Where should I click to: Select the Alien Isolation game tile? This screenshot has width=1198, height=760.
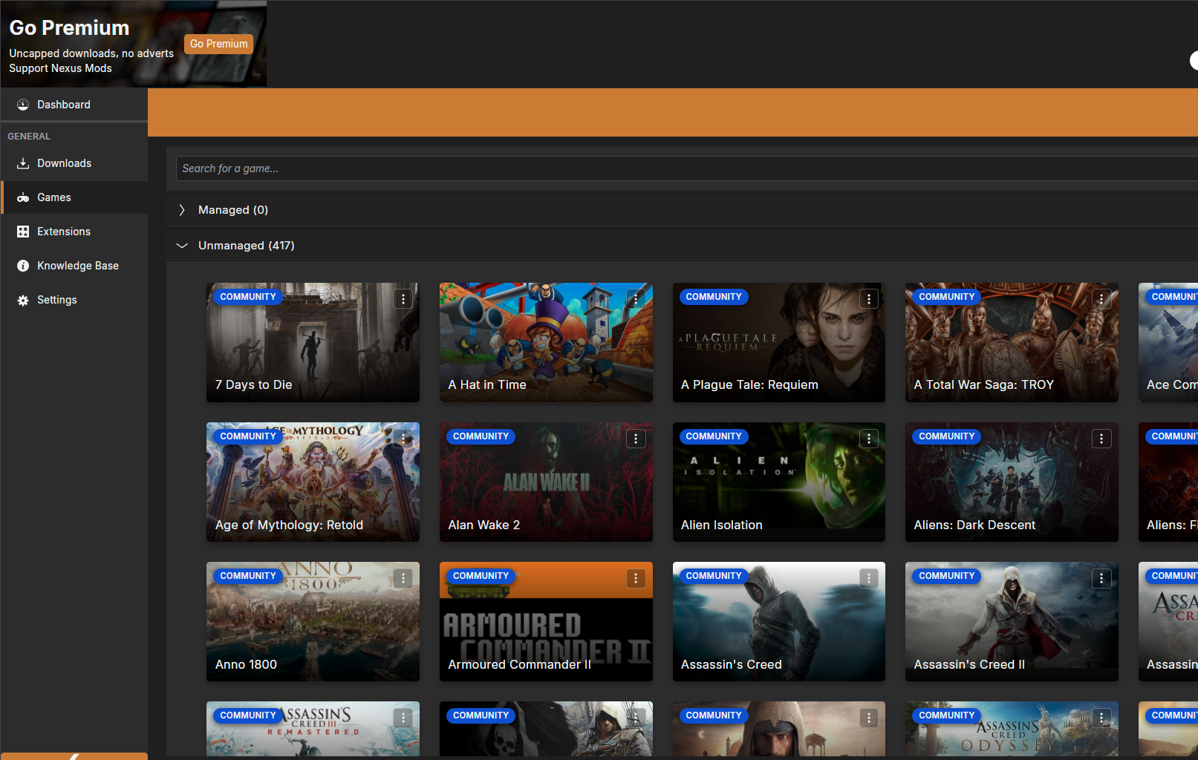779,482
